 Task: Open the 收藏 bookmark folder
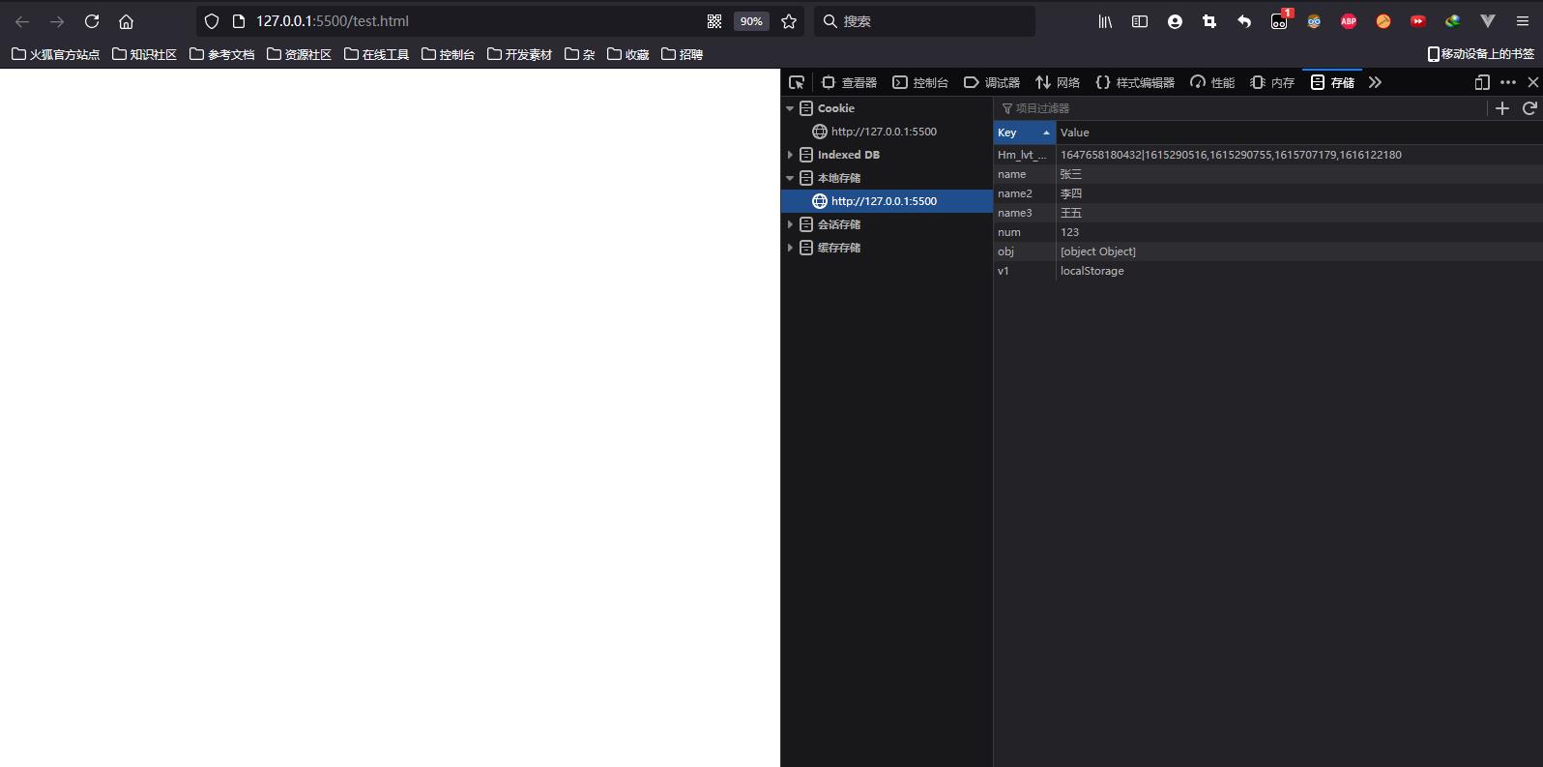tap(627, 54)
